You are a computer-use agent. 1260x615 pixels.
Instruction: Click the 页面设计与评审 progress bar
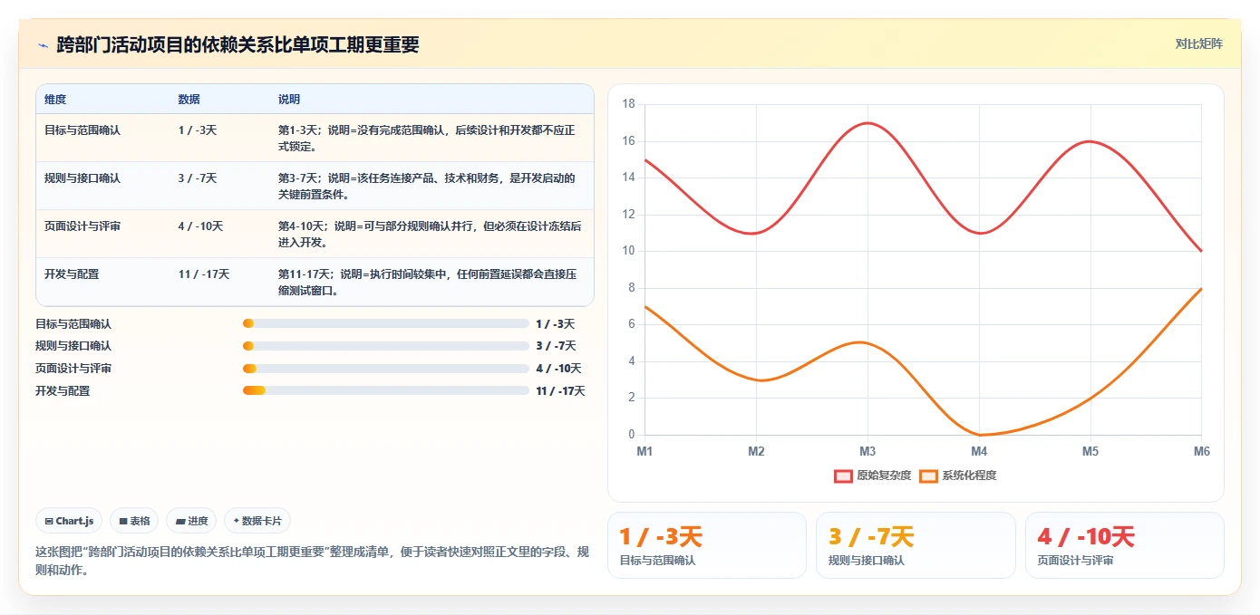[x=385, y=369]
